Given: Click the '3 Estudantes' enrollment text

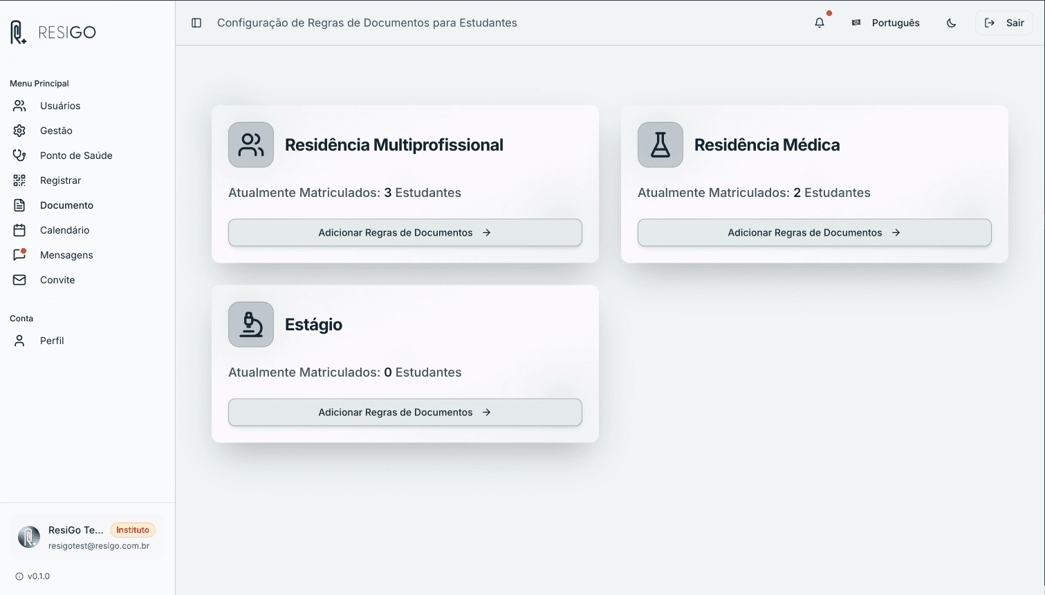Looking at the screenshot, I should (423, 193).
